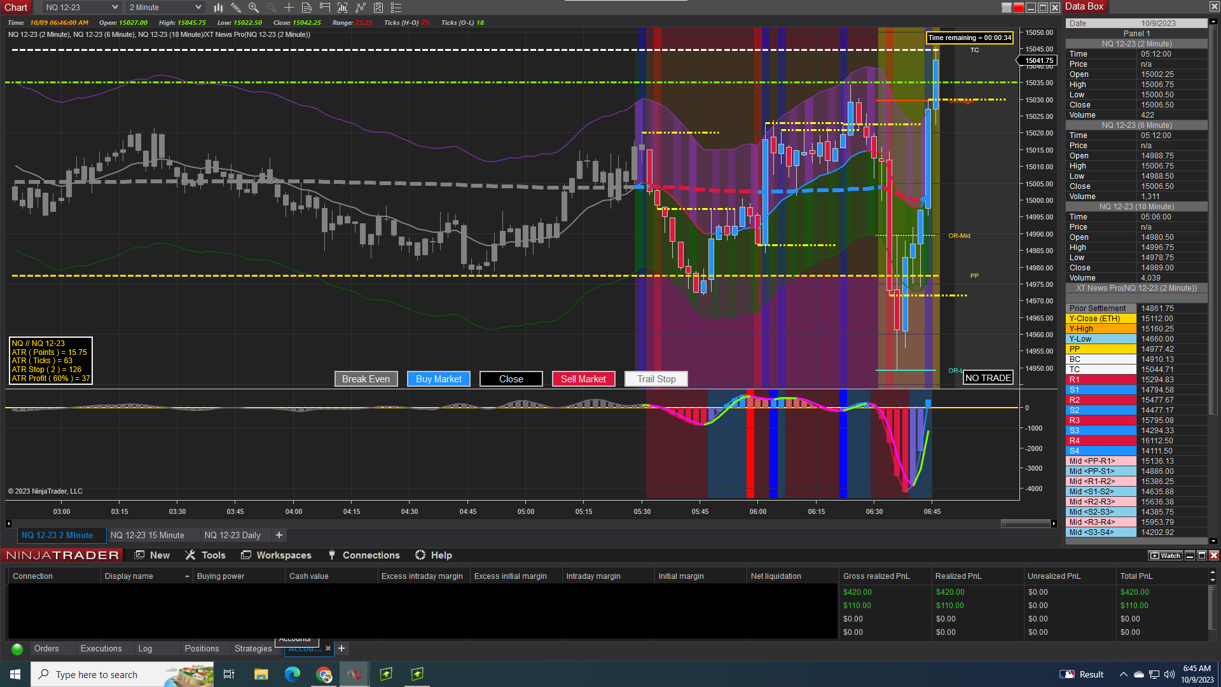Show hidden system tray icons
Screen dimensions: 1221x687
[1124, 674]
